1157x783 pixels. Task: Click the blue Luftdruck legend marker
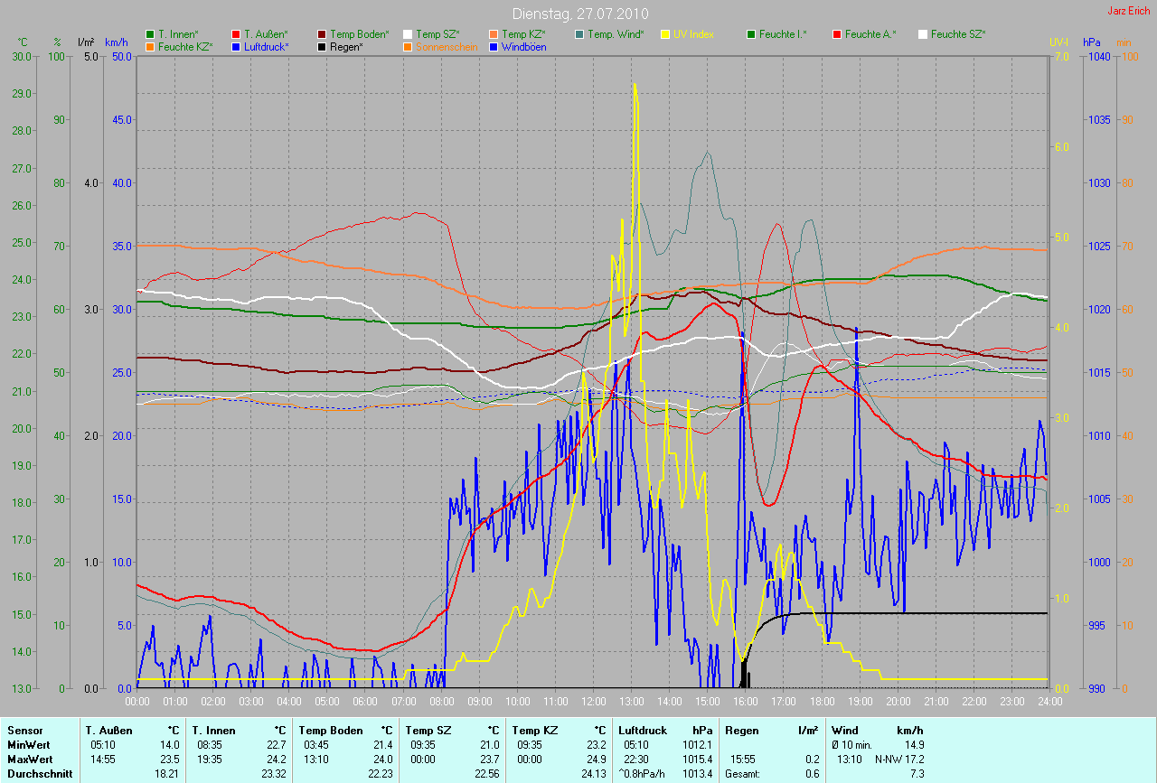click(x=236, y=47)
